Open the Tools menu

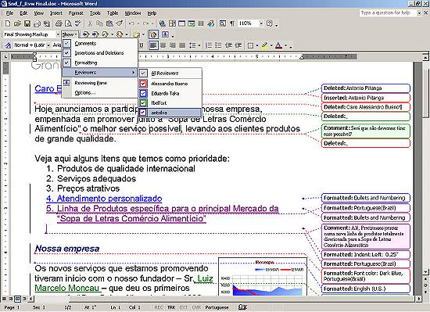tap(95, 13)
